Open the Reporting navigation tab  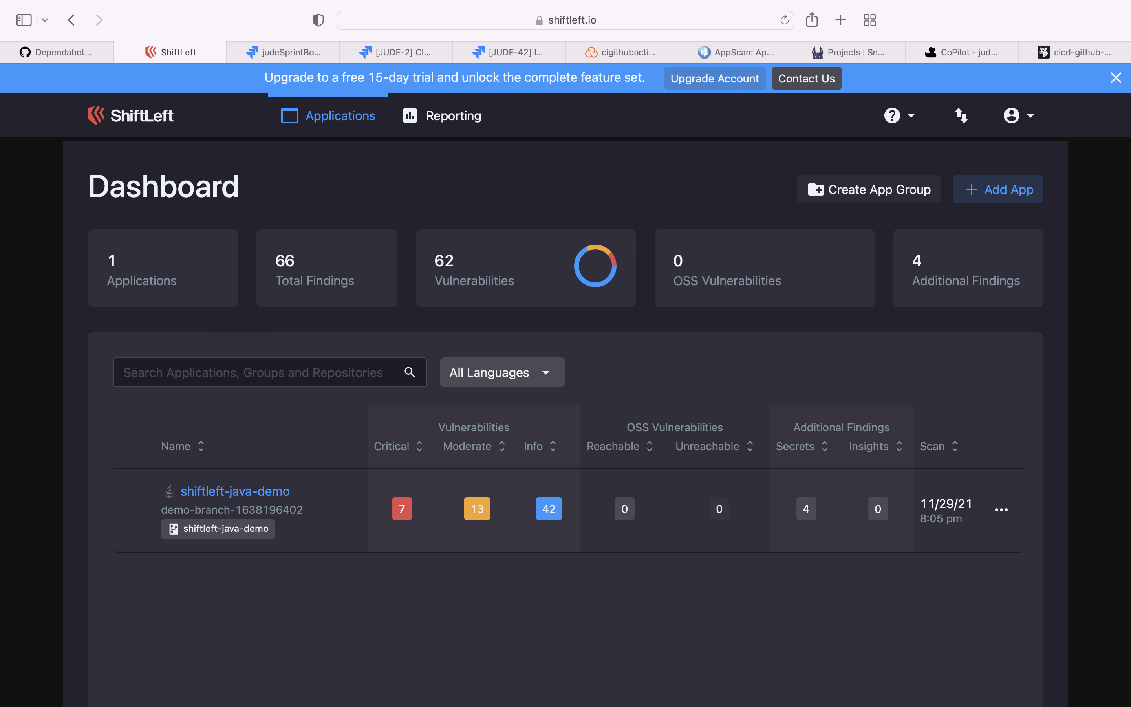click(x=442, y=115)
